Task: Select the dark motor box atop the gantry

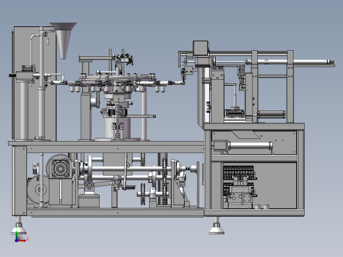Action: (x=201, y=47)
